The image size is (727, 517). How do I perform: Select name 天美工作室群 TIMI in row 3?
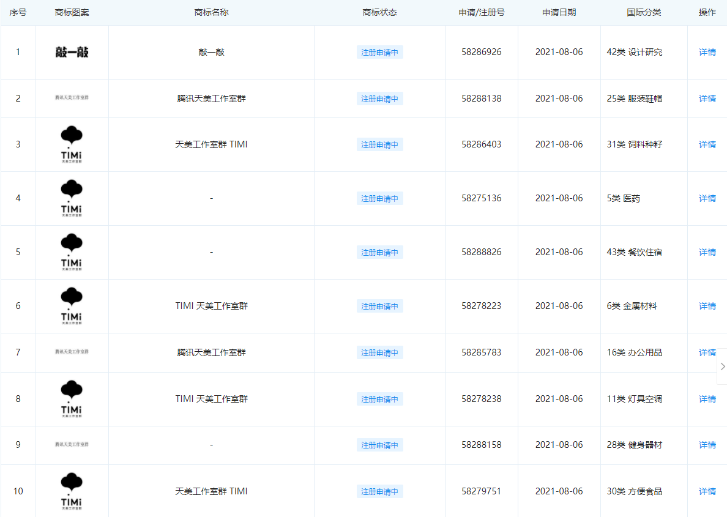211,144
